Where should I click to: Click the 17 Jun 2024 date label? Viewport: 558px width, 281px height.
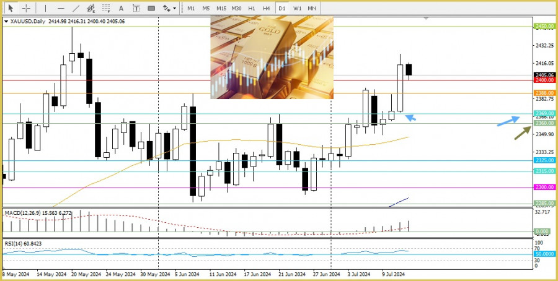click(x=258, y=274)
